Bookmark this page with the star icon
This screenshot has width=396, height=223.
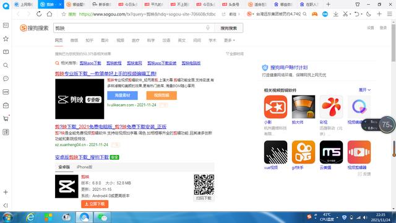pyautogui.click(x=64, y=14)
